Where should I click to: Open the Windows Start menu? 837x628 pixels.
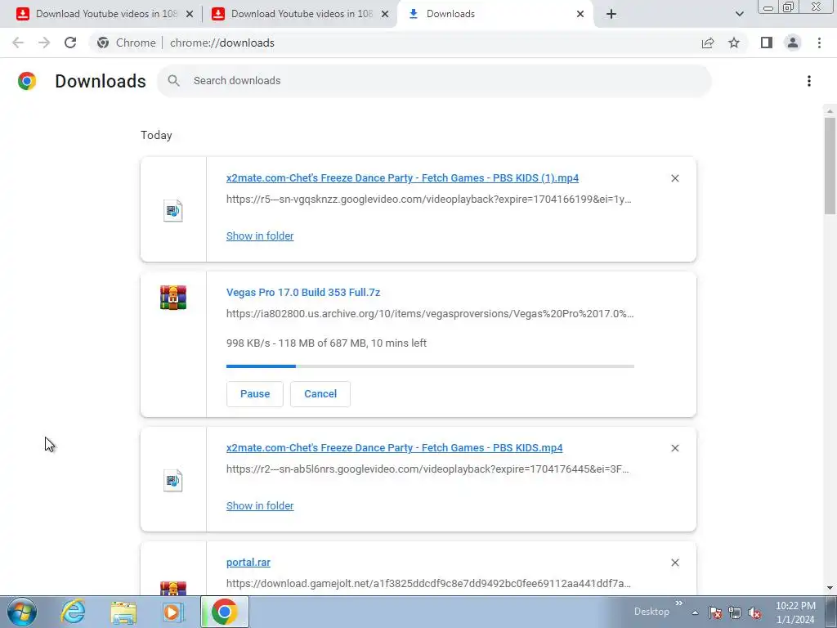tap(22, 612)
